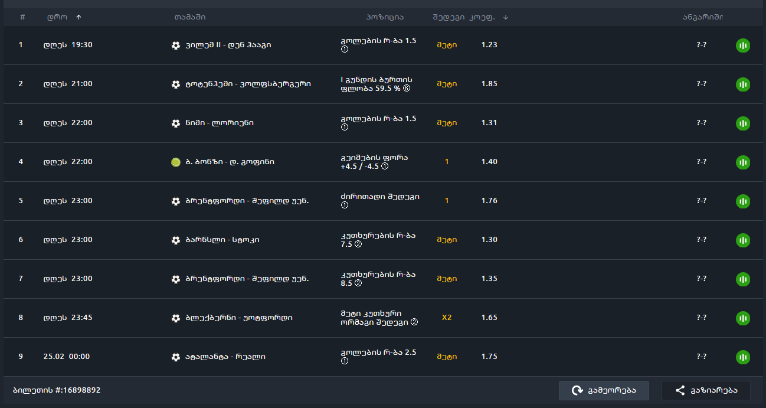Open statistics icon for ტოტენჰემი - ვოლფსბერგერი
Viewport: 766px width, 408px height.
(x=743, y=84)
